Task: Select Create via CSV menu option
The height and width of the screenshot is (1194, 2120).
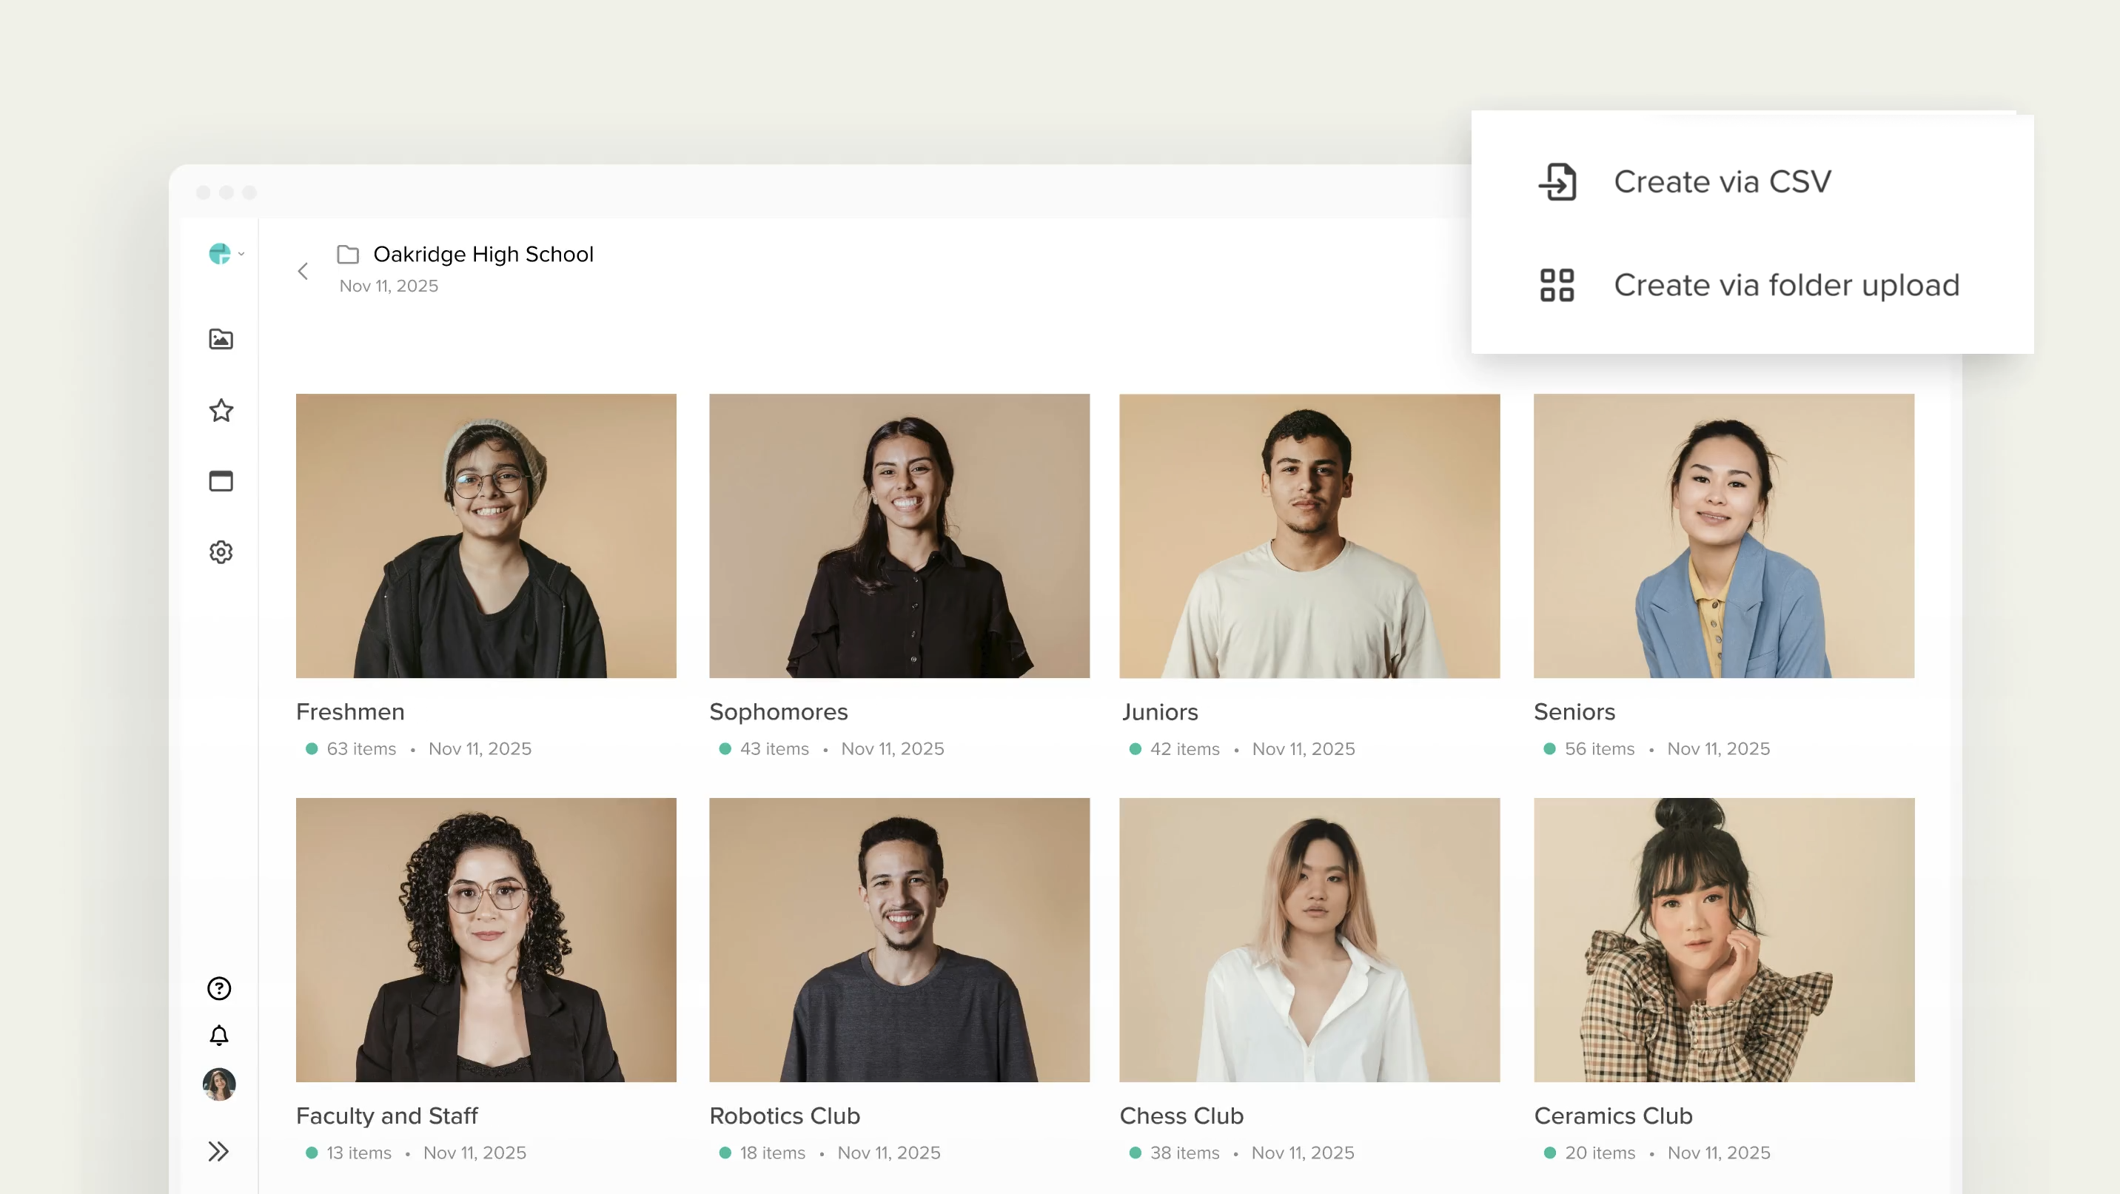Action: click(1722, 182)
